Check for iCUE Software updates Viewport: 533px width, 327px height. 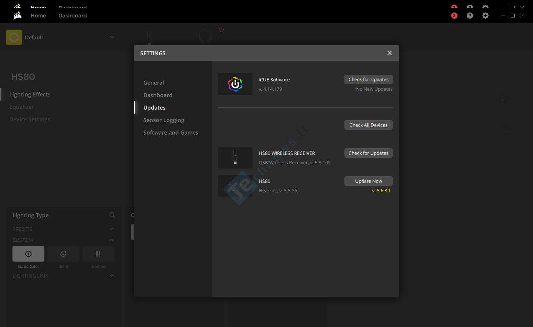point(369,79)
